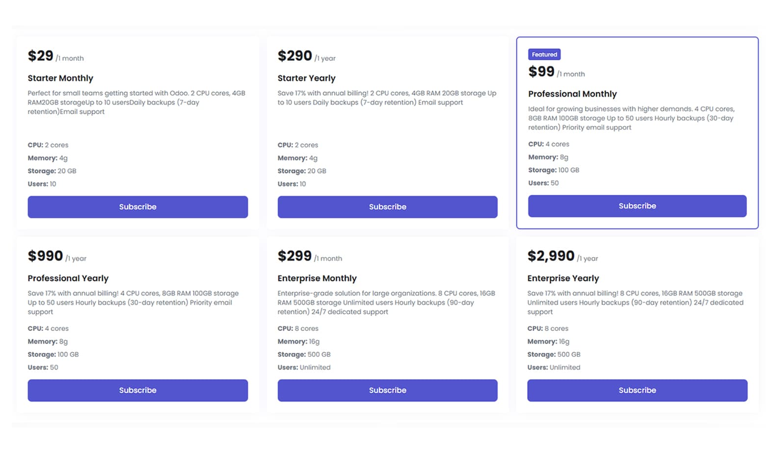The width and height of the screenshot is (779, 454).
Task: Click the Featured badge
Action: pyautogui.click(x=544, y=54)
